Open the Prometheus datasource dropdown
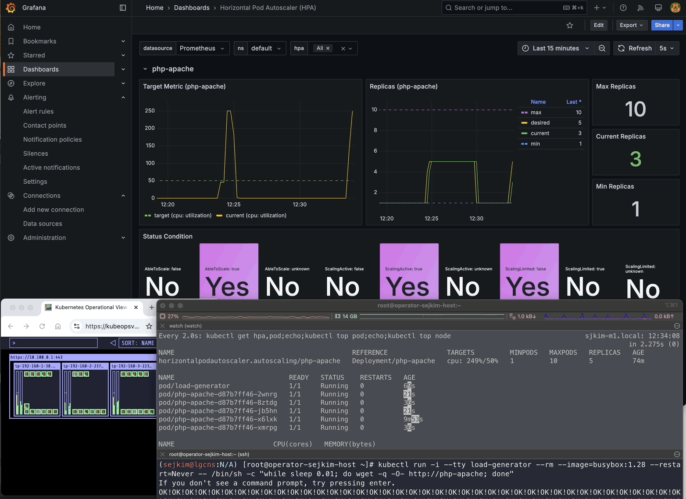This screenshot has width=686, height=499. click(202, 48)
